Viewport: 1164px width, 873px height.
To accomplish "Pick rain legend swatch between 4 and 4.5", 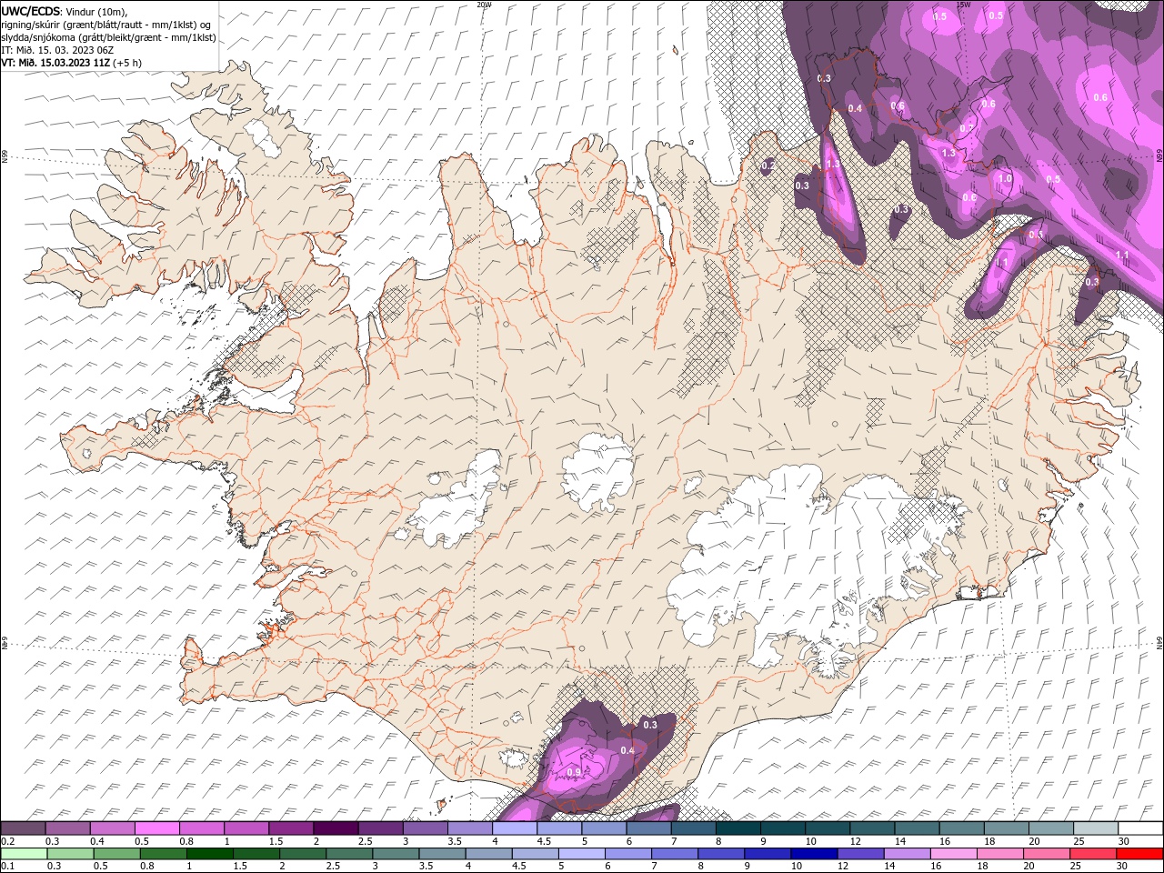I will coord(489,854).
